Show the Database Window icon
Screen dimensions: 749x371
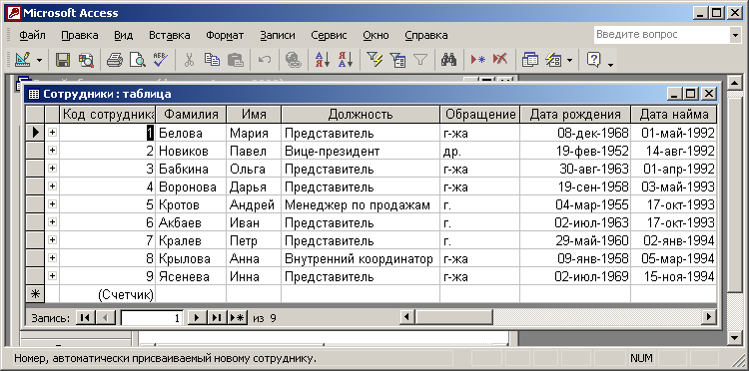(529, 60)
